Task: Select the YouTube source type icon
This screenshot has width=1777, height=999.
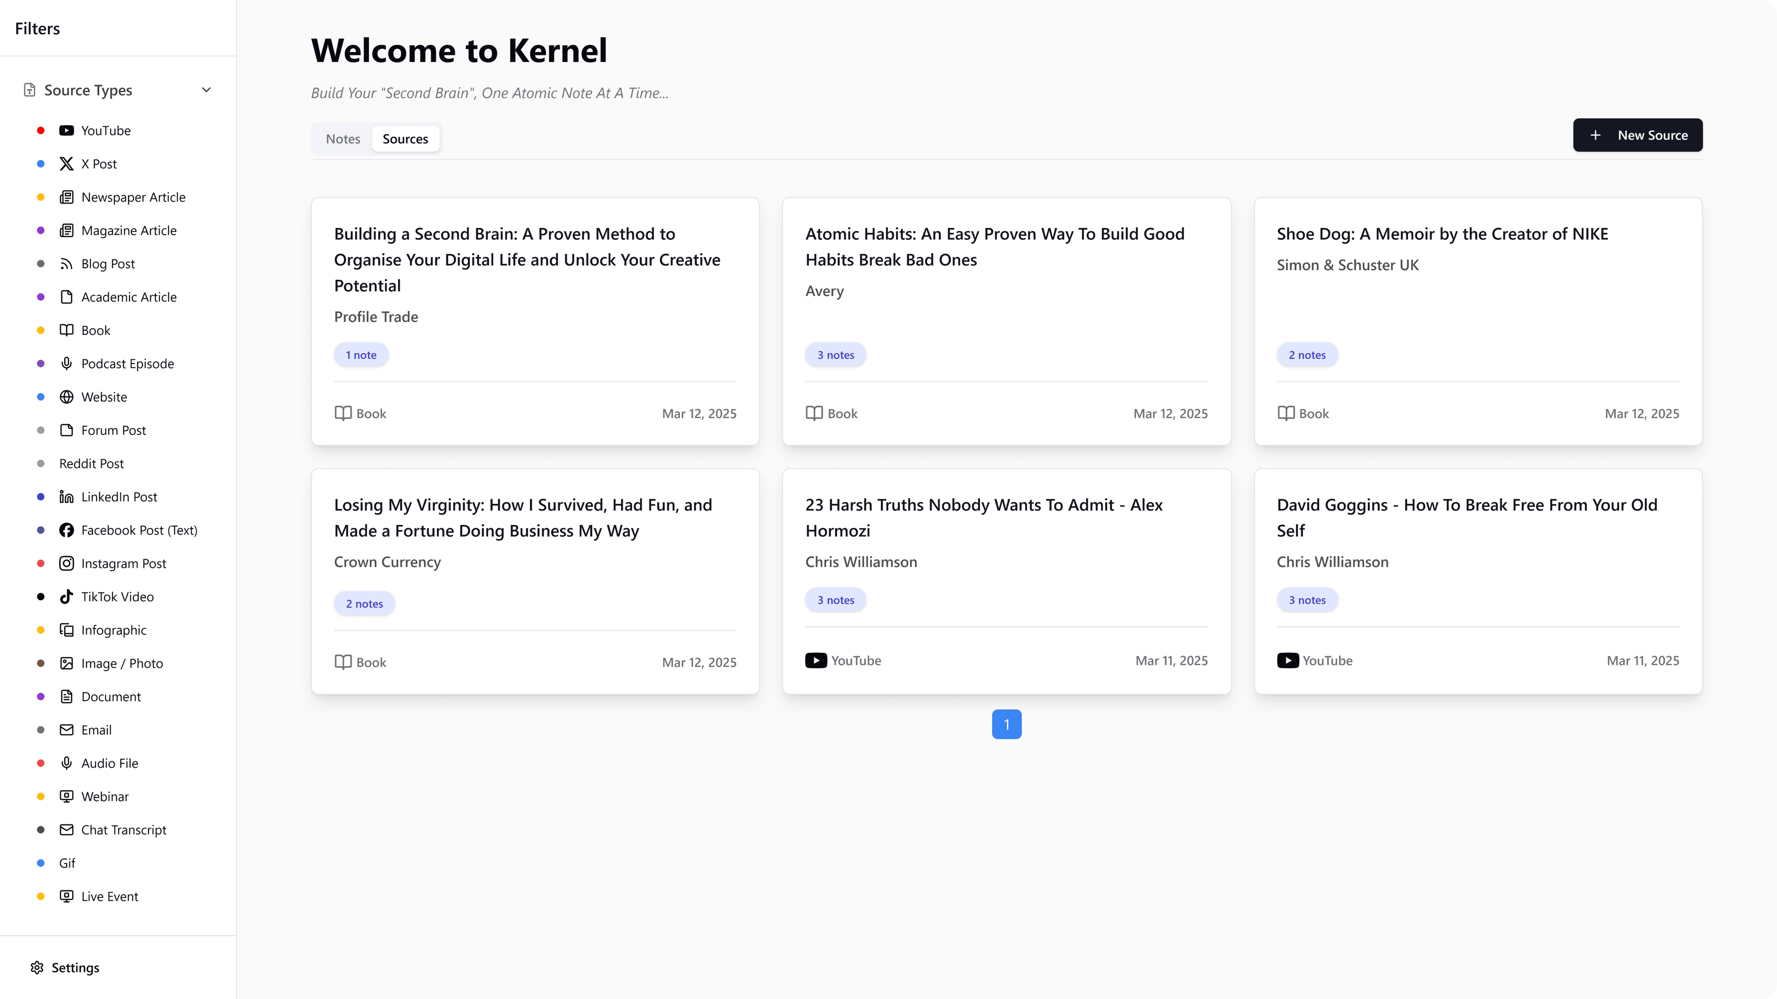Action: pyautogui.click(x=66, y=130)
